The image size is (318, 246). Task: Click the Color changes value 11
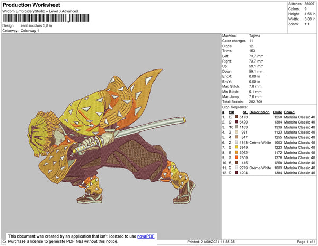click(251, 41)
